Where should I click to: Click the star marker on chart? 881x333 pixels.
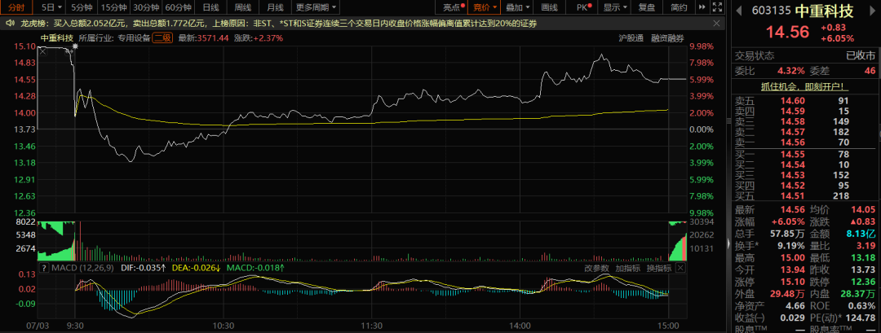pyautogui.click(x=75, y=48)
